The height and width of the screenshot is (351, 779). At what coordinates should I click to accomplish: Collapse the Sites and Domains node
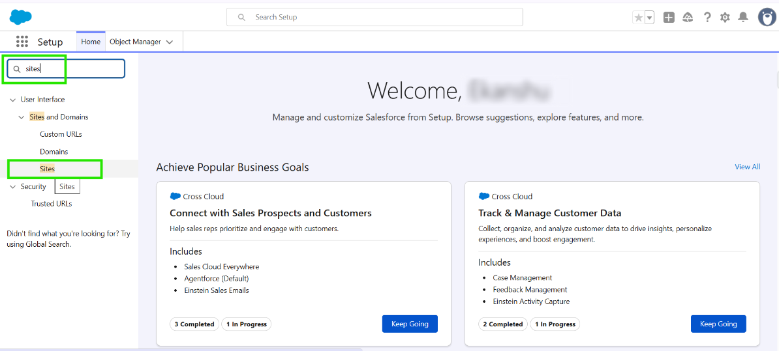coord(22,117)
